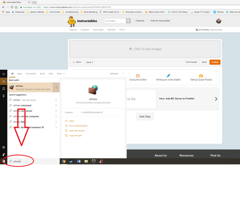Click Run as administrator for wf.msc

pyautogui.click(x=78, y=126)
